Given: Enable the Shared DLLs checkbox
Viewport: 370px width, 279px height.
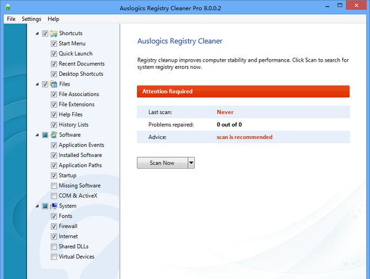Looking at the screenshot, I should 54,246.
